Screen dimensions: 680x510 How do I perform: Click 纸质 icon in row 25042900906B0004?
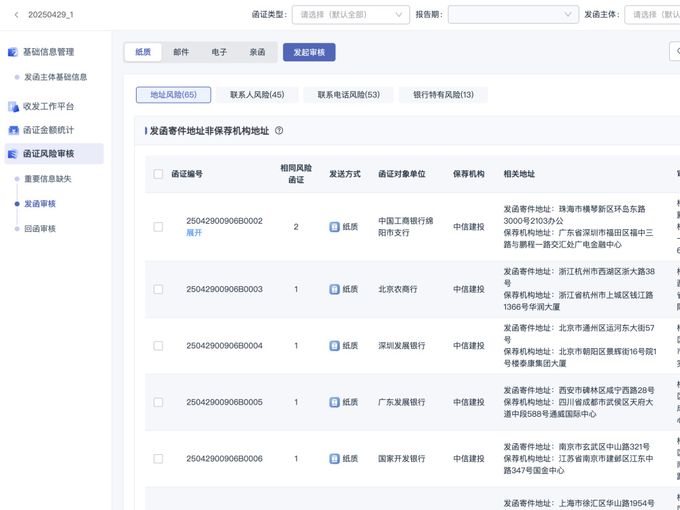(335, 345)
